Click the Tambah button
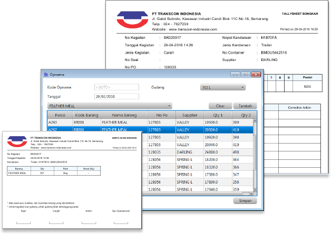 pyautogui.click(x=245, y=106)
